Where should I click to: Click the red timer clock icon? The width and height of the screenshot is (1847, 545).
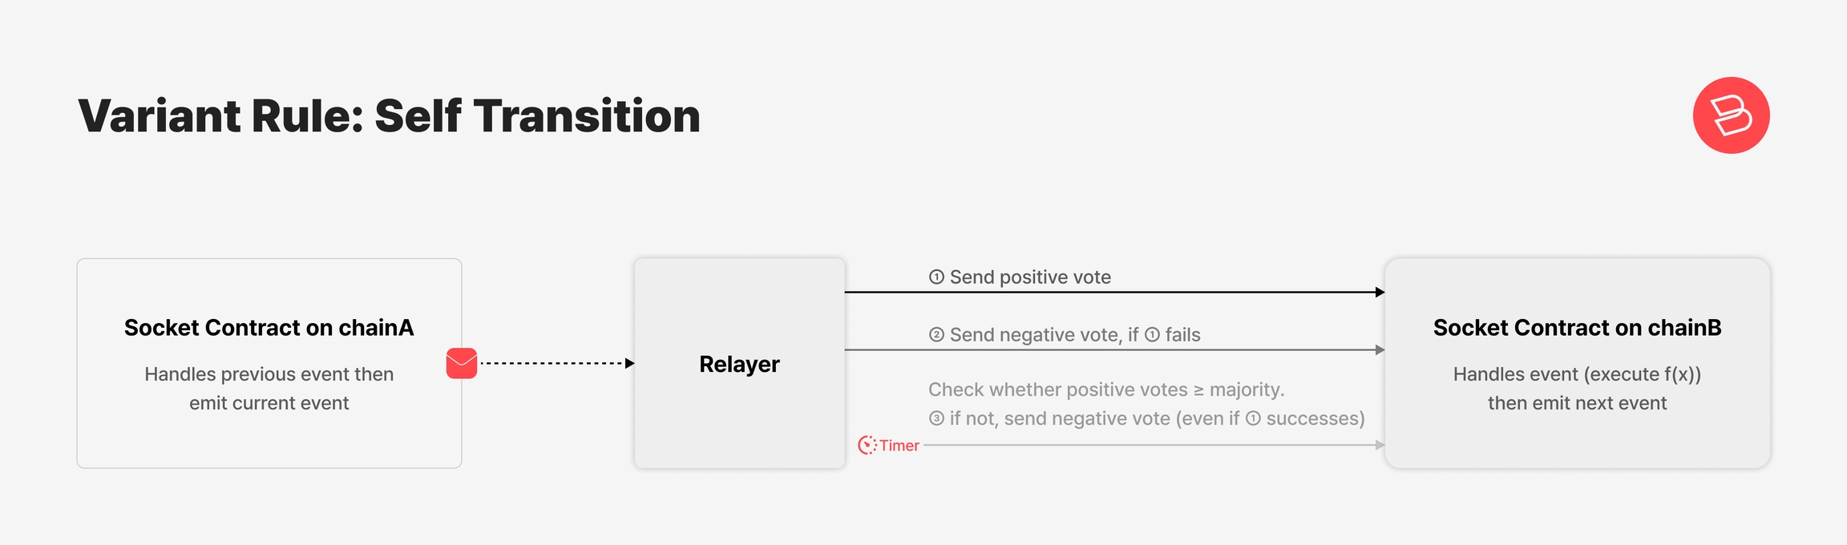pos(867,446)
